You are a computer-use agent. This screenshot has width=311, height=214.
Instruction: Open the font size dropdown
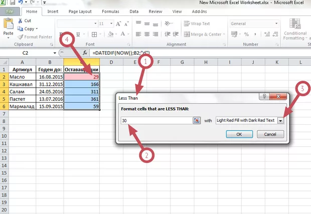111,24
